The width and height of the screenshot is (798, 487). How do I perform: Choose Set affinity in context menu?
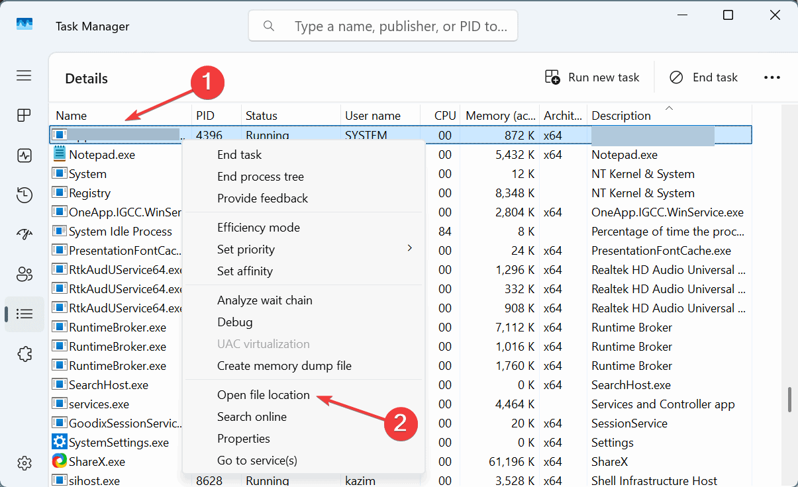(244, 271)
